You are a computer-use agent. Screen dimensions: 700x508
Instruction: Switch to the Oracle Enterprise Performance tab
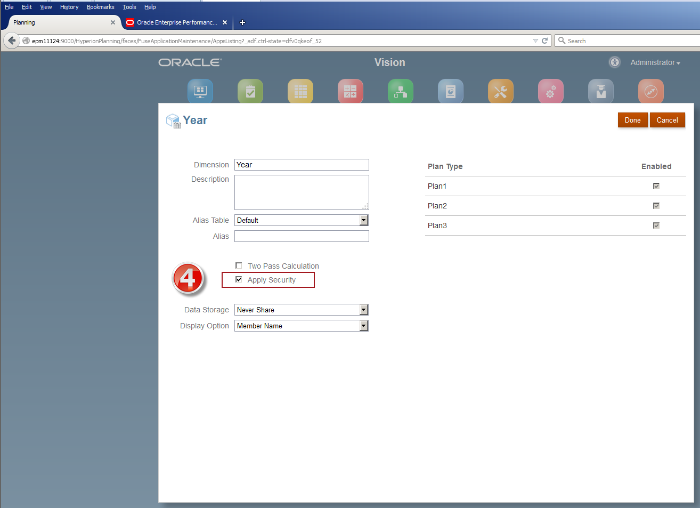tap(177, 22)
